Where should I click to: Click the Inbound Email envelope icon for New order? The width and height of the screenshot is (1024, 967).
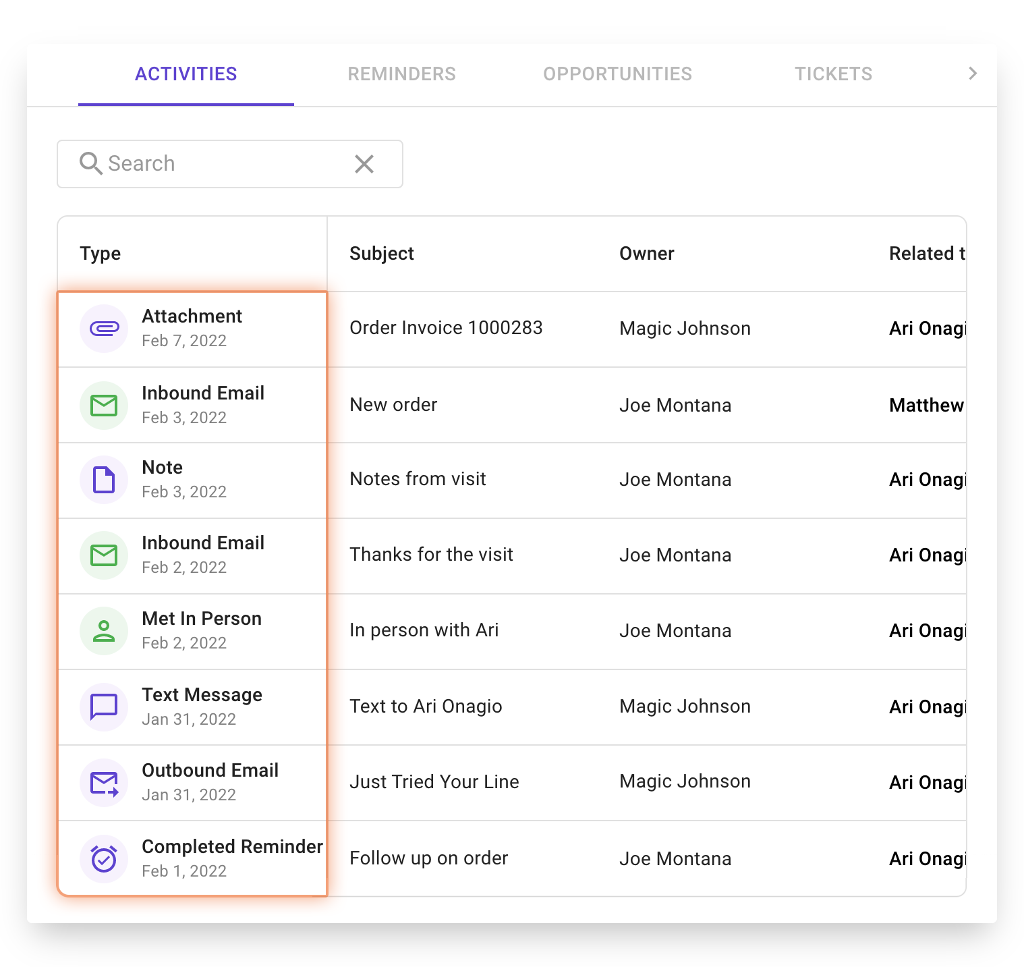[x=104, y=405]
